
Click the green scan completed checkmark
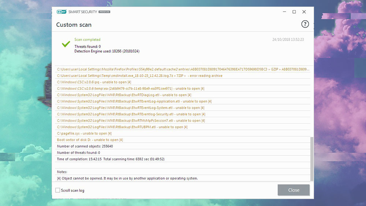pyautogui.click(x=66, y=44)
